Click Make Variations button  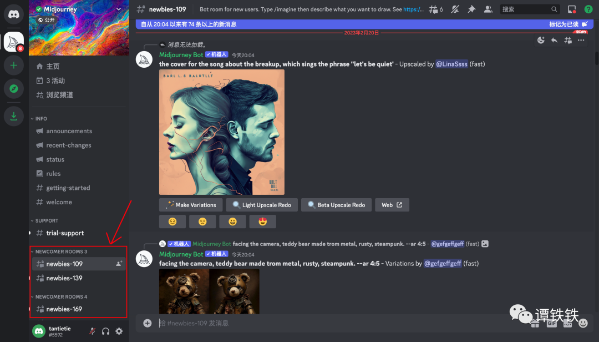pos(191,205)
